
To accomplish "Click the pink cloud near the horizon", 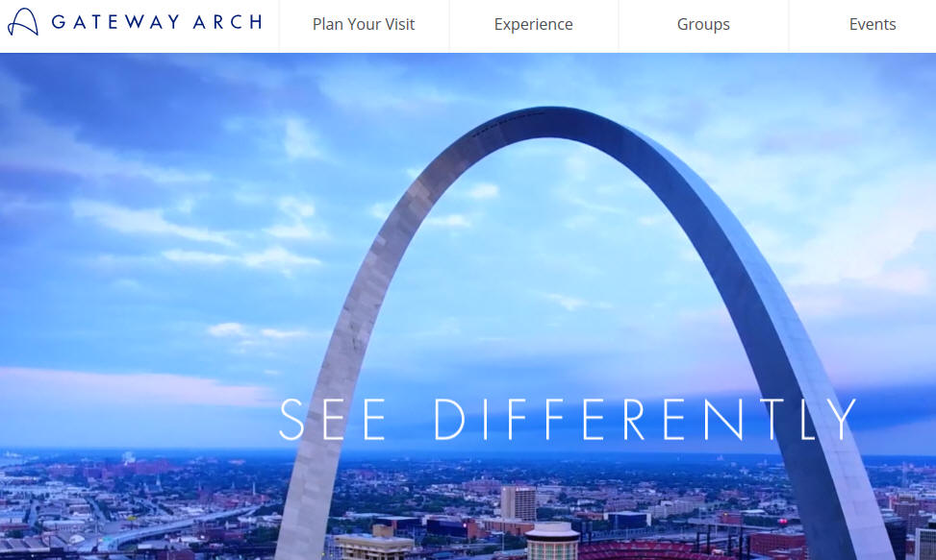I will tap(132, 386).
